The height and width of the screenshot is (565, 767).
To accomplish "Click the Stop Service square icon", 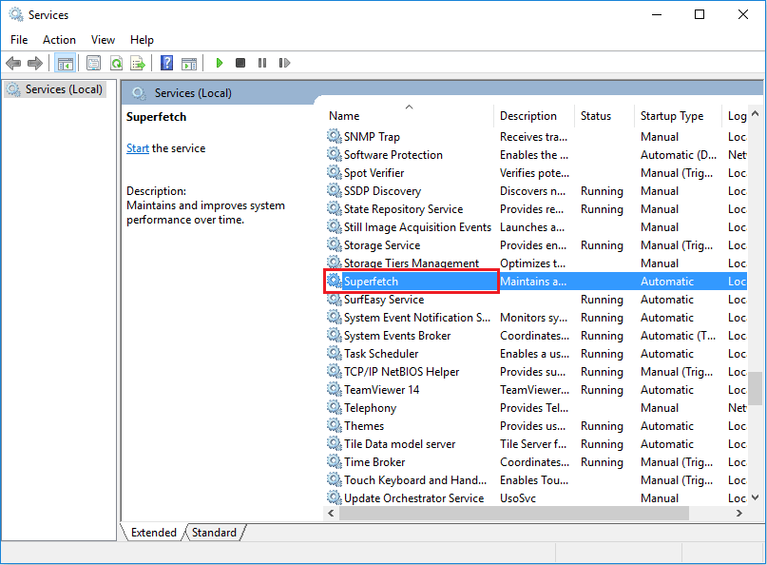I will pyautogui.click(x=240, y=64).
